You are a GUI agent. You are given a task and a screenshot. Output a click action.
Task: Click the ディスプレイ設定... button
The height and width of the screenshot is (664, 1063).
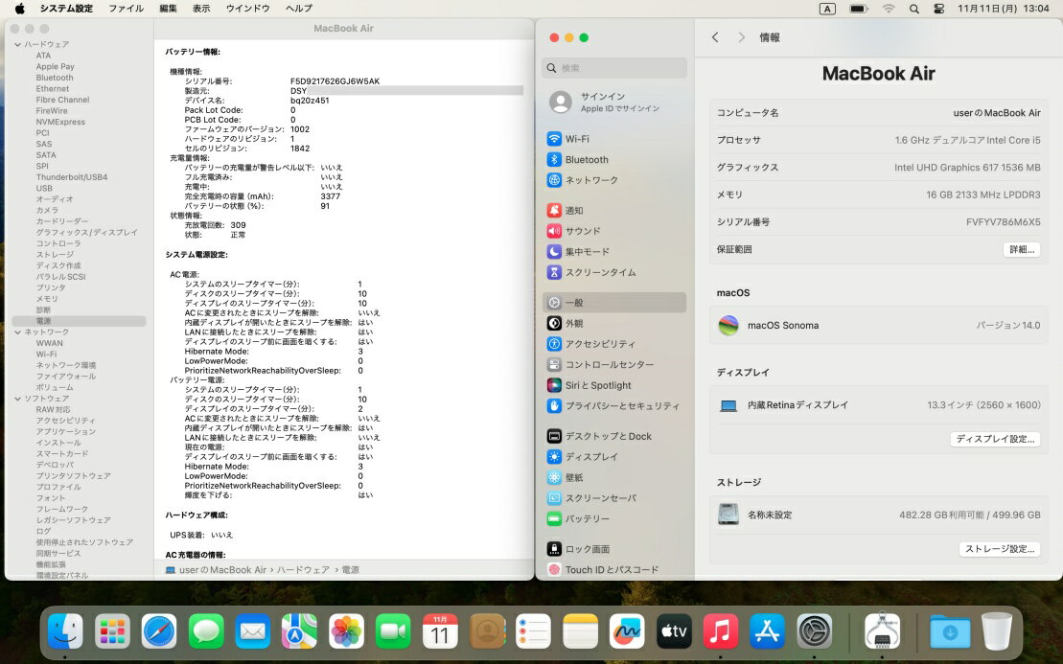click(x=995, y=439)
